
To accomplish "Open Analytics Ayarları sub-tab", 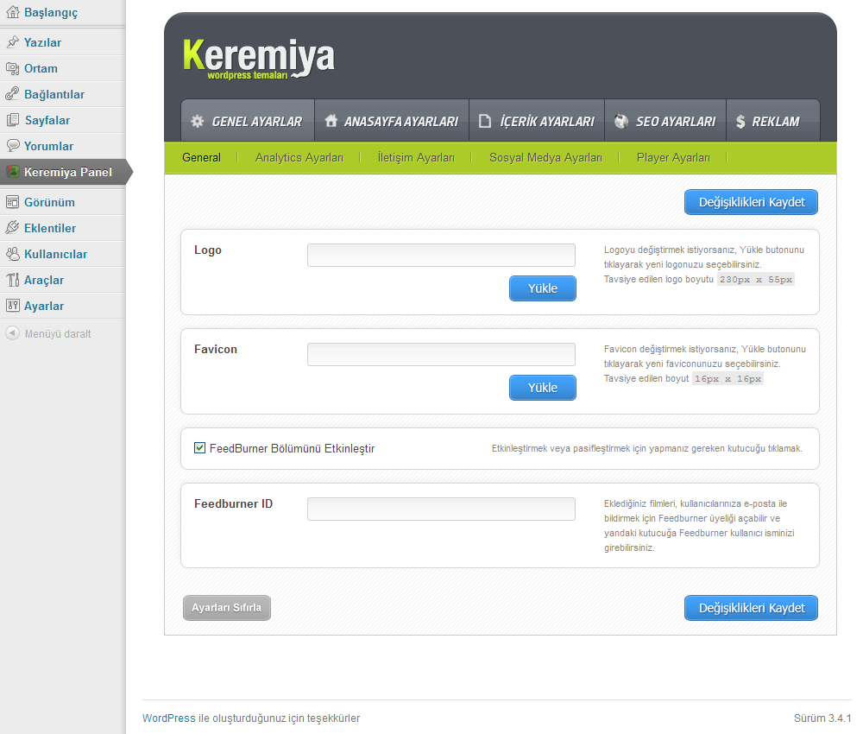I will [299, 157].
